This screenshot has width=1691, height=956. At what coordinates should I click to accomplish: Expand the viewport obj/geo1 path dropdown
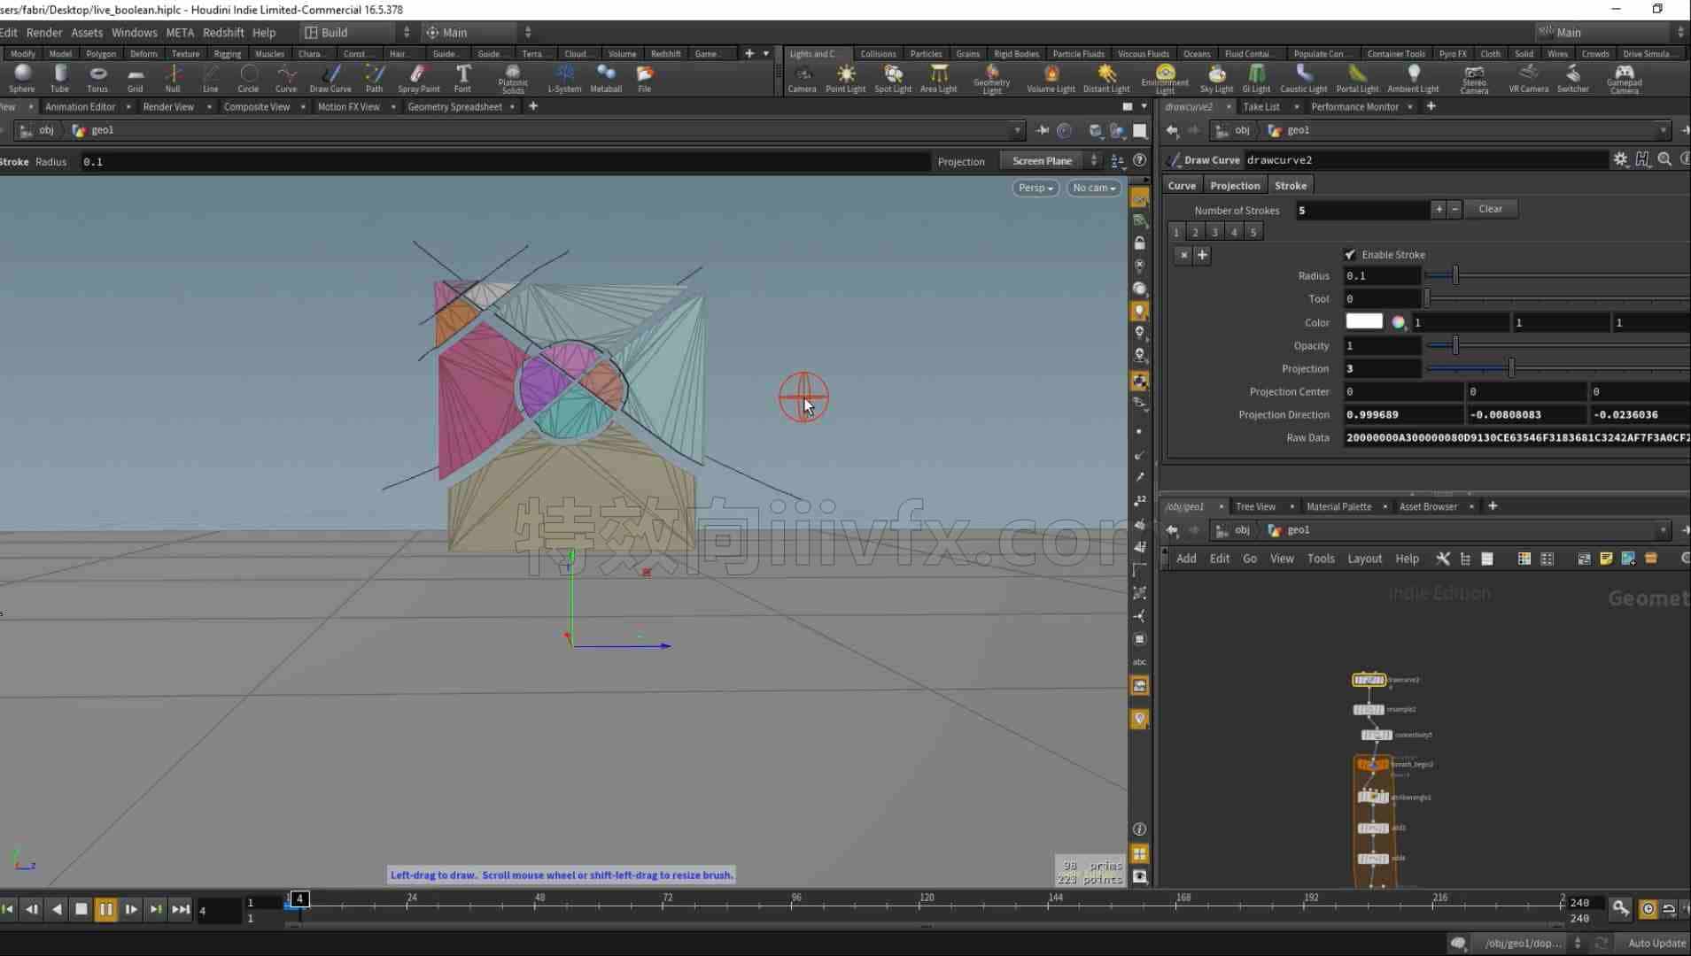pos(1017,130)
